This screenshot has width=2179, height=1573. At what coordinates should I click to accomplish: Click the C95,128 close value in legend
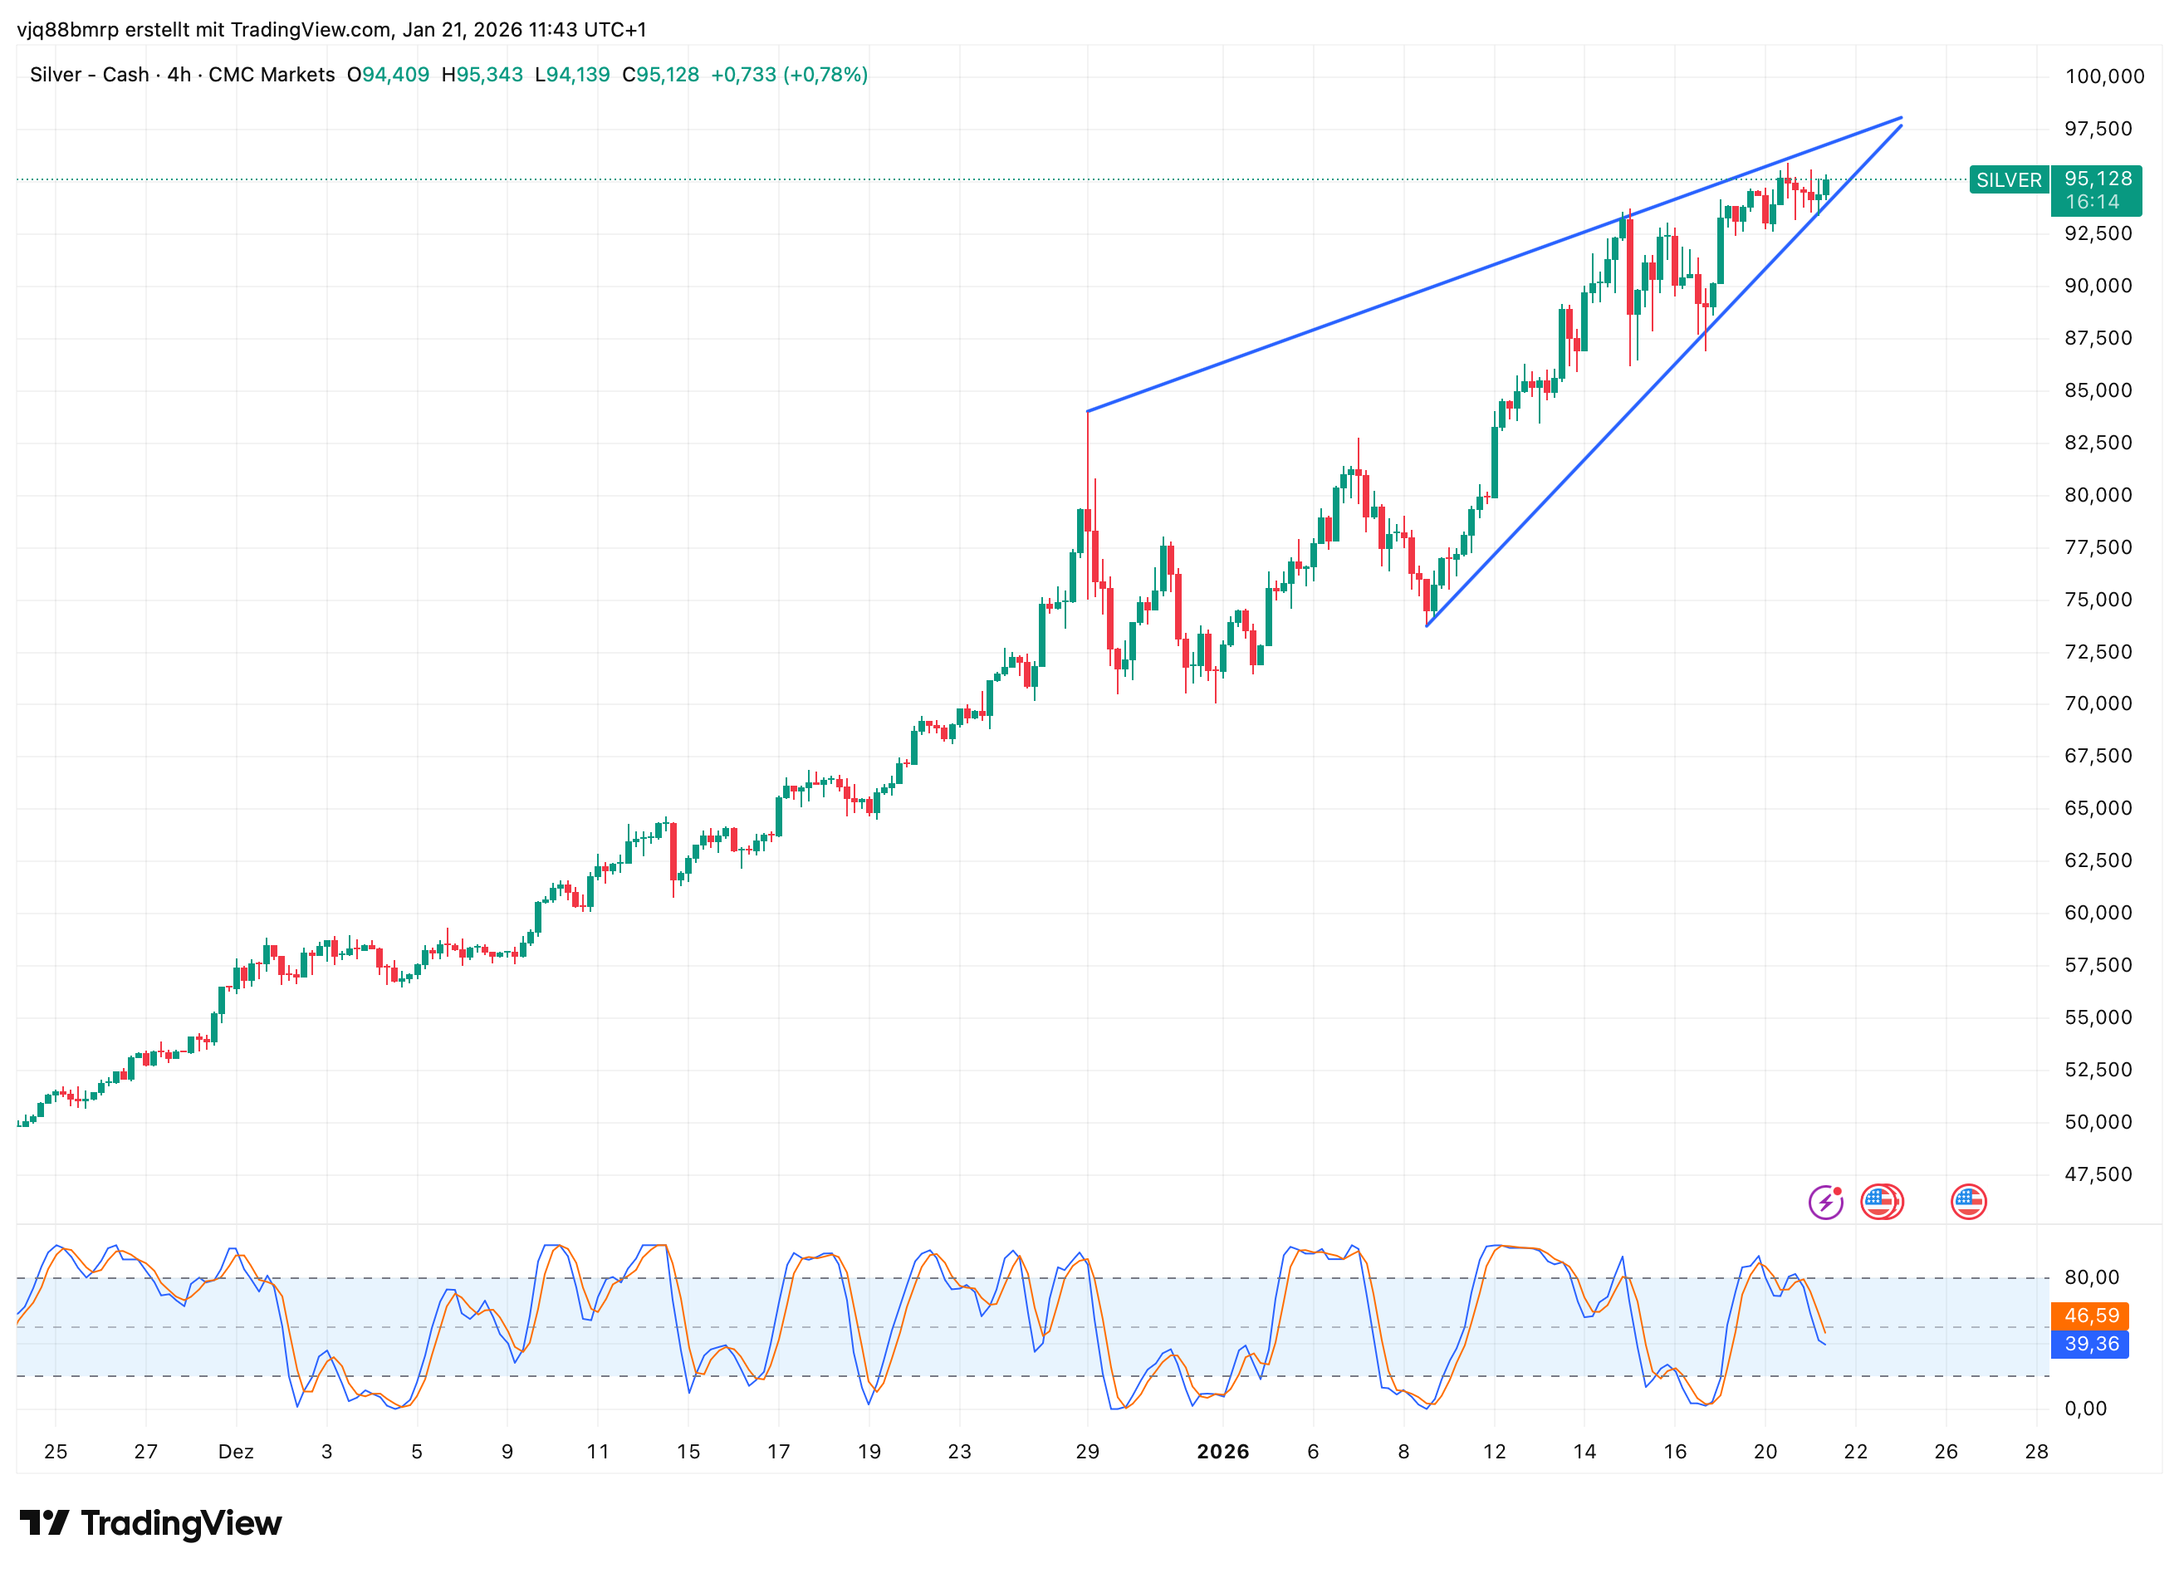pyautogui.click(x=660, y=75)
